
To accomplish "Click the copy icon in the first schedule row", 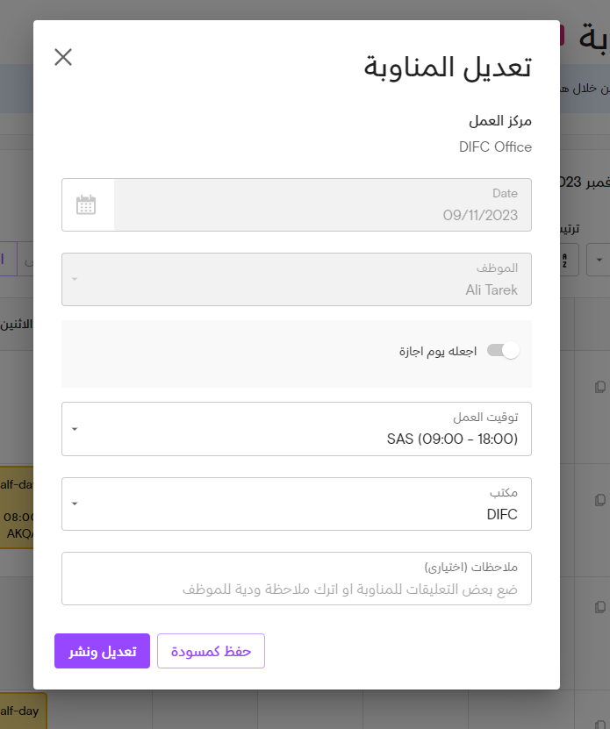I will click(x=600, y=387).
